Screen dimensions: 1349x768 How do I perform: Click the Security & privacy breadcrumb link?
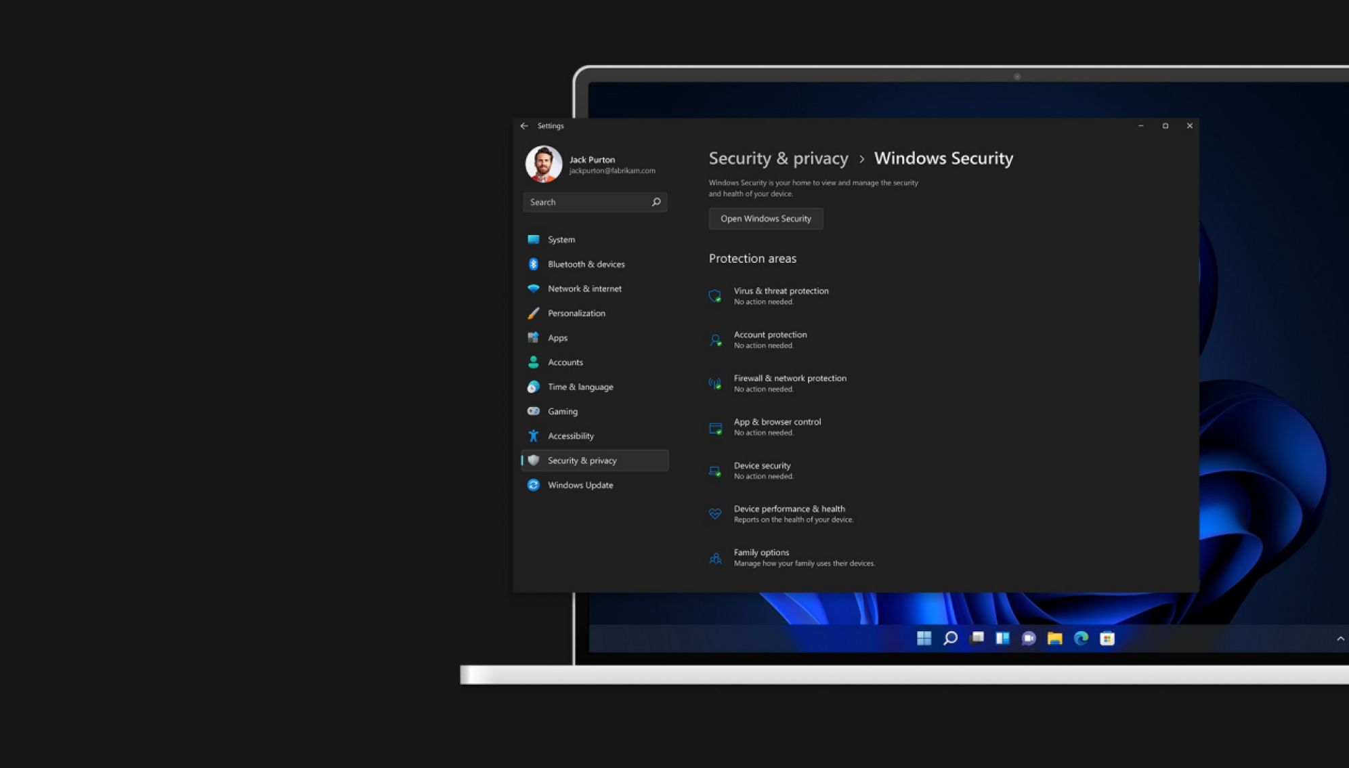[x=778, y=158]
